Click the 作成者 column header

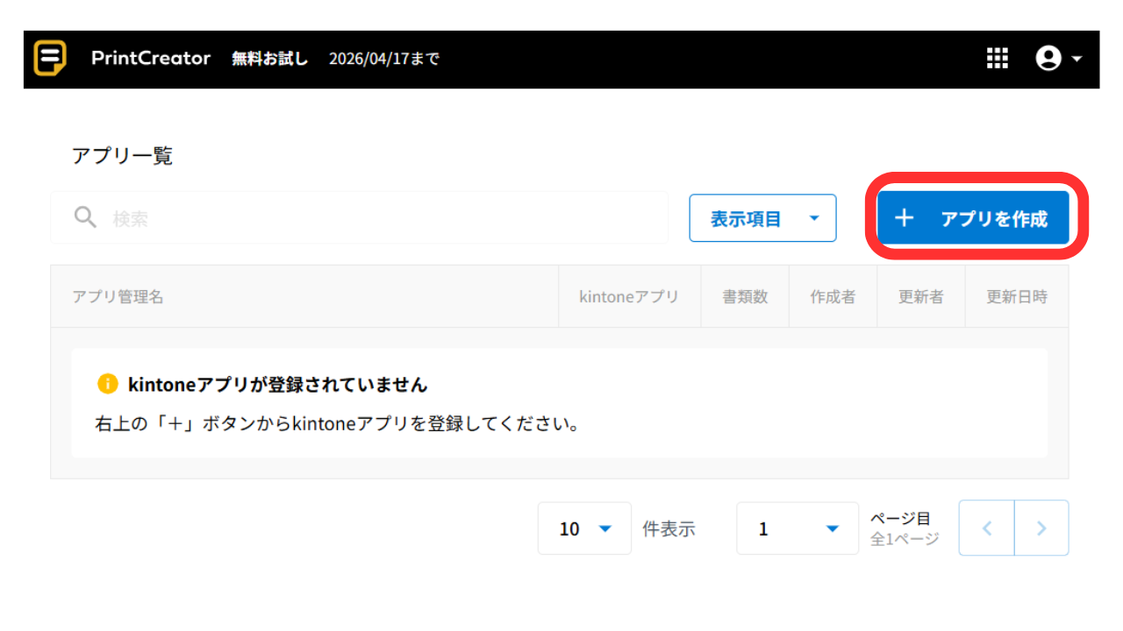pyautogui.click(x=833, y=297)
